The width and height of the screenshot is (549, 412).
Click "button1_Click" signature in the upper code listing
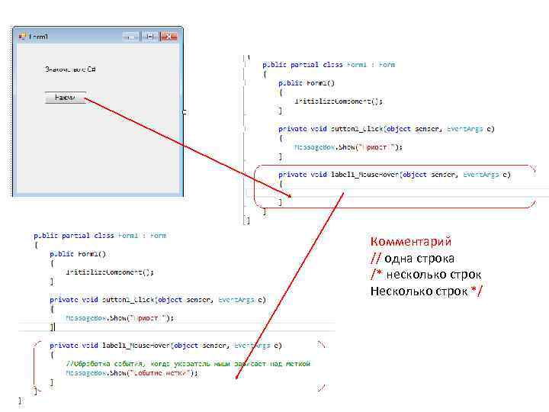(x=387, y=129)
